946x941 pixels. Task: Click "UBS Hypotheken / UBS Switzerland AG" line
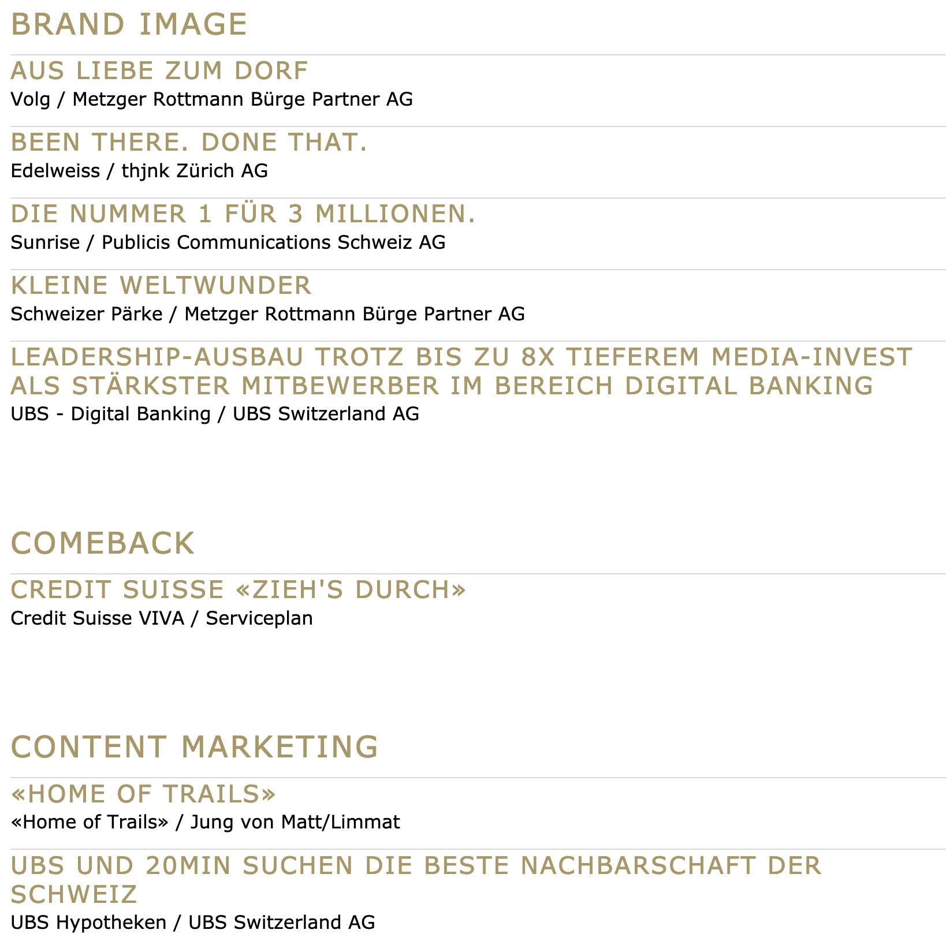click(193, 923)
